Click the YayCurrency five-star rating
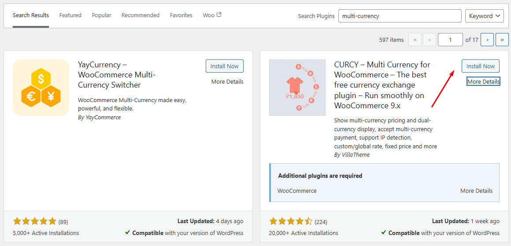Image resolution: width=511 pixels, height=246 pixels. (34, 222)
